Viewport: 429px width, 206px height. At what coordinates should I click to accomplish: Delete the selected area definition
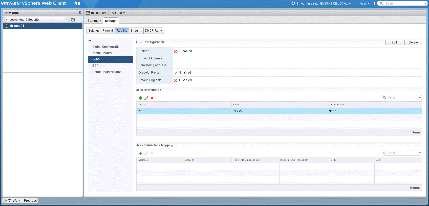tap(152, 98)
